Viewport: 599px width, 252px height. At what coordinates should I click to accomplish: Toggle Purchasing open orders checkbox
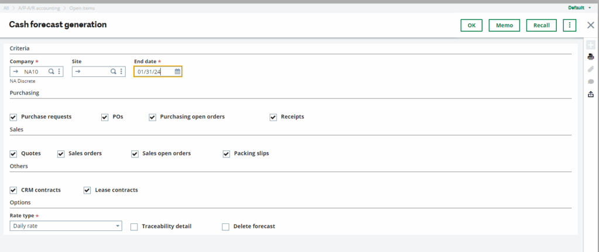tap(153, 117)
